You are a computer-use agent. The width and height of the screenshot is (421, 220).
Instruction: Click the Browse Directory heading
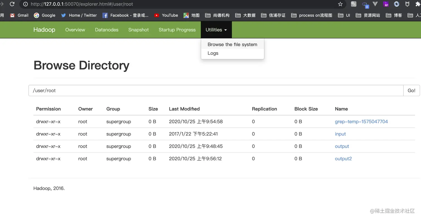pos(82,65)
